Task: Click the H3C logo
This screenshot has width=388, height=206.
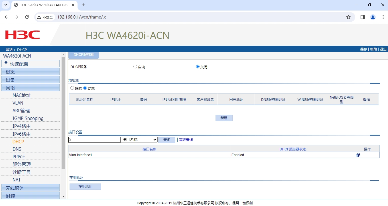Action: [x=23, y=35]
